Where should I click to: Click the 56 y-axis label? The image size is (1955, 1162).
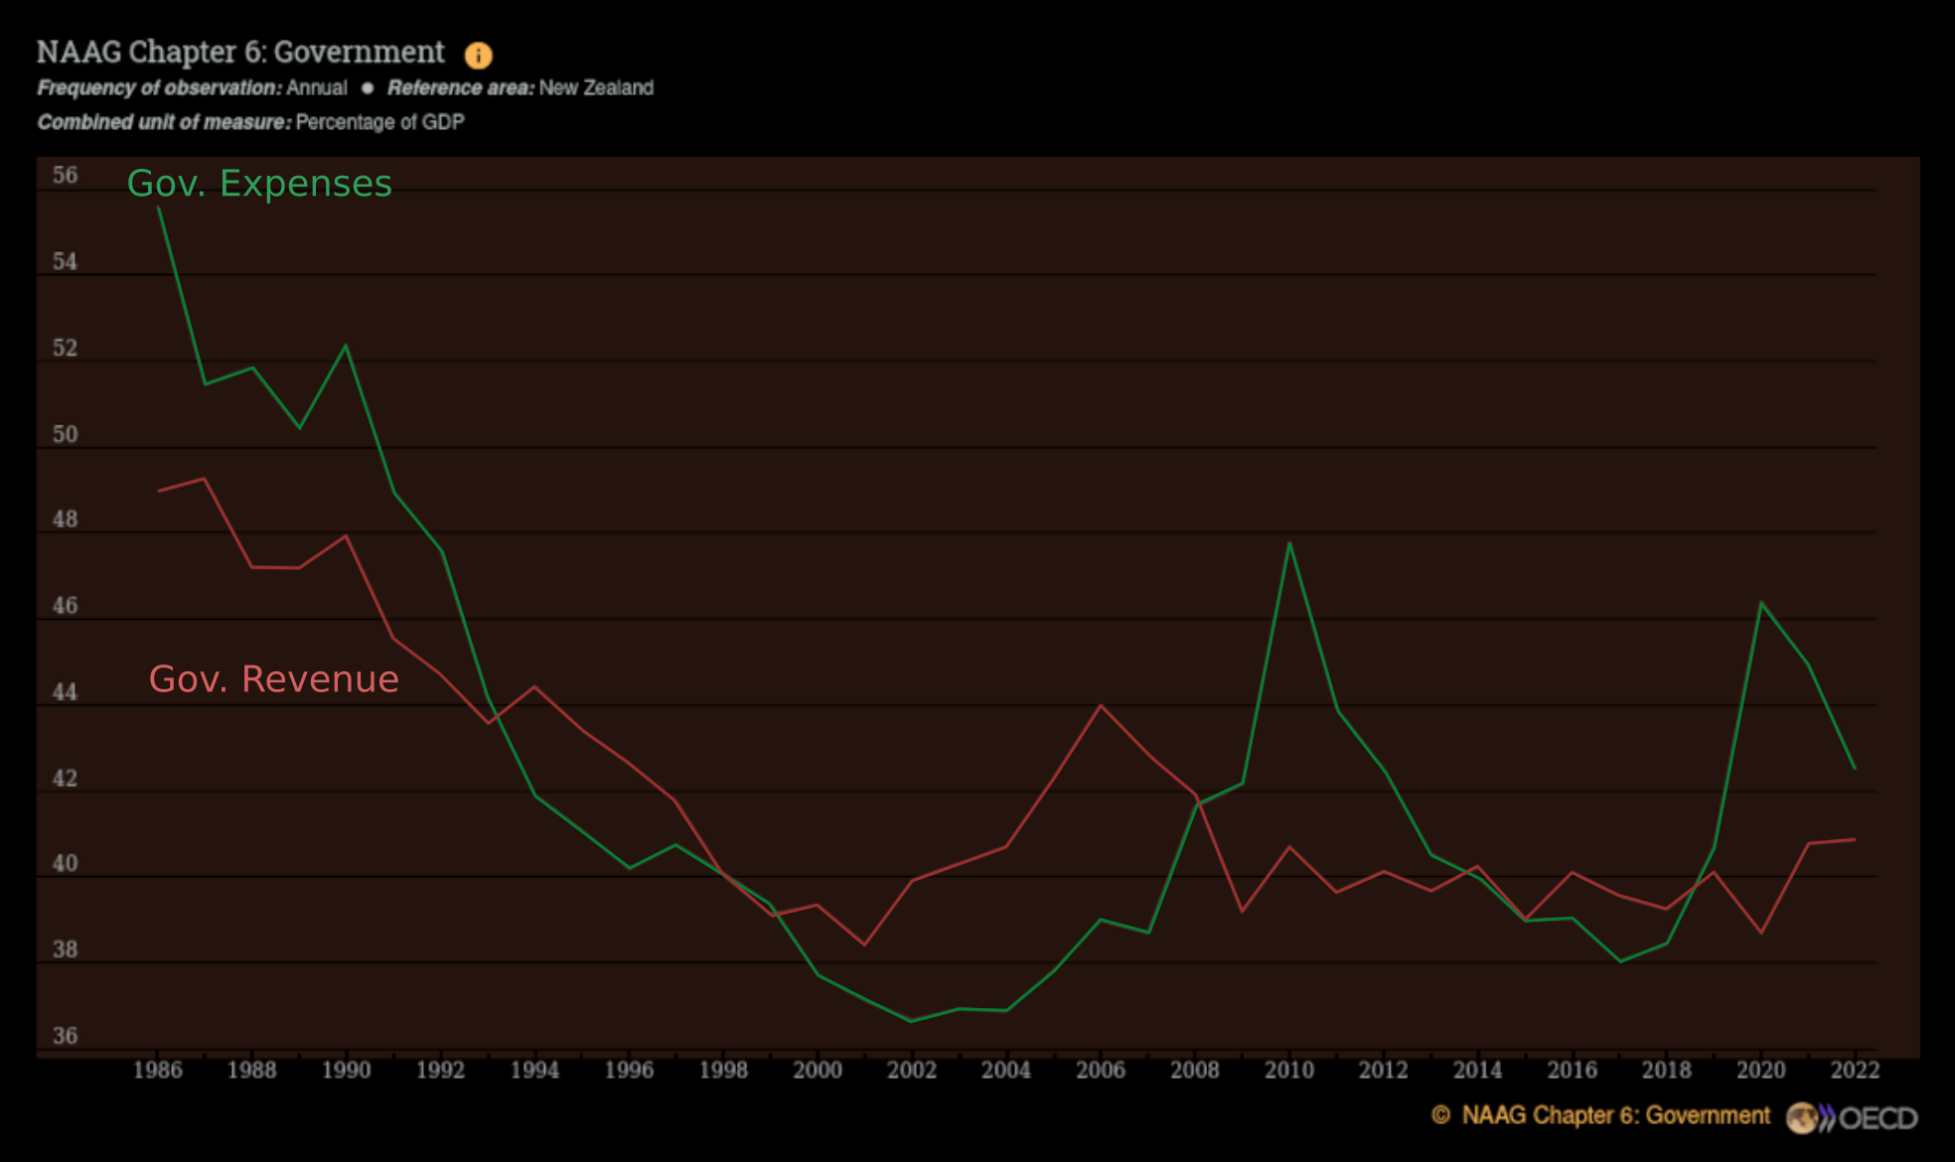tap(66, 175)
